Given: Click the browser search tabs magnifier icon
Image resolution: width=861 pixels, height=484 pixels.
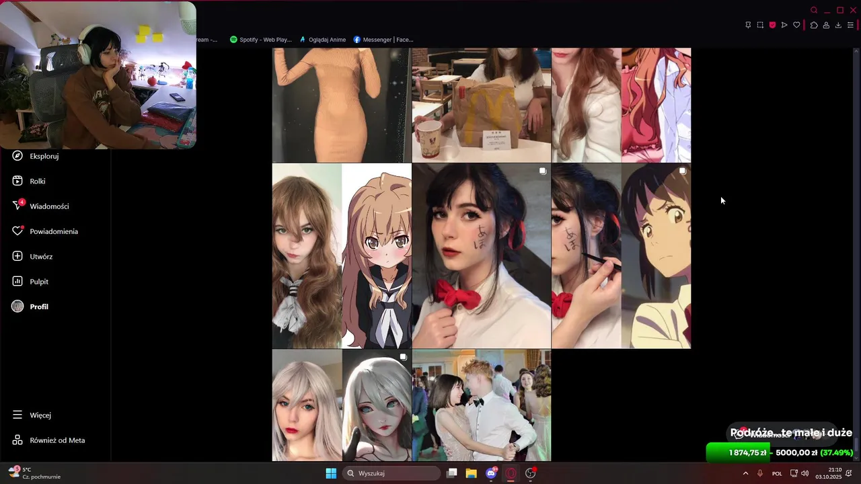Looking at the screenshot, I should 814,10.
